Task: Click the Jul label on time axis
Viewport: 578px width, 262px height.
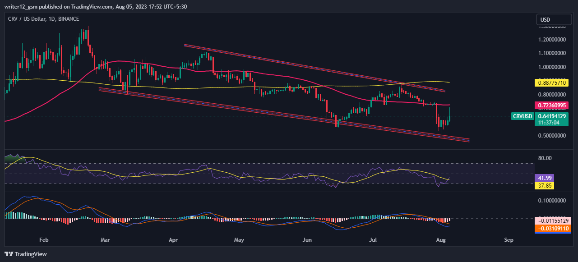Action: [x=373, y=240]
